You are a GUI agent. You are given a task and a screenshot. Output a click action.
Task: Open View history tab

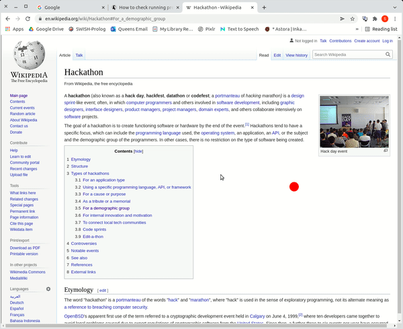coord(297,55)
